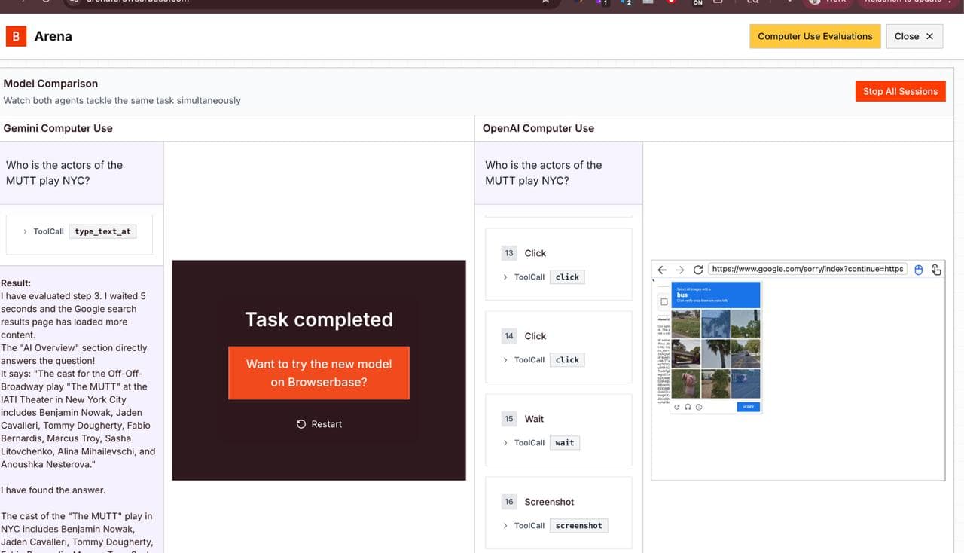The height and width of the screenshot is (553, 964).
Task: Click the captcha VERIFY button
Action: point(748,407)
